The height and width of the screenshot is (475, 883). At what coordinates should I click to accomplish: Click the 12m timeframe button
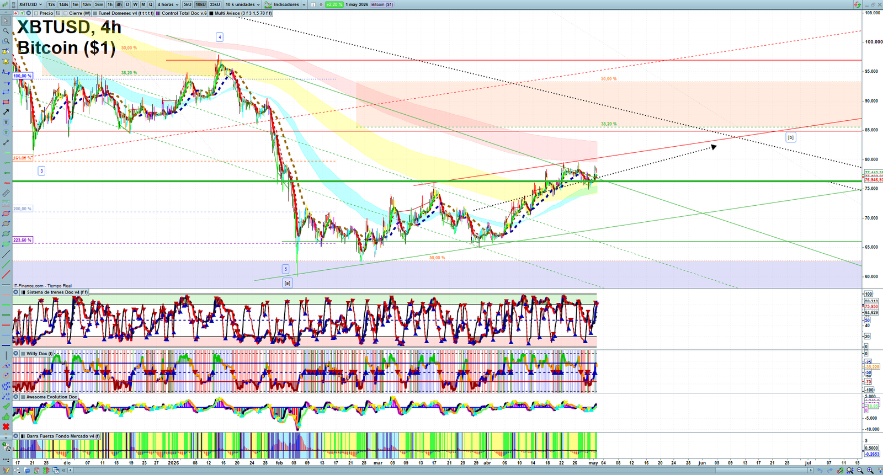87,4
